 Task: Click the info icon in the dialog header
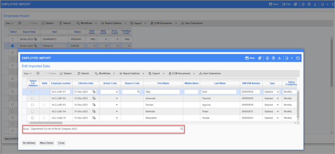[x=267, y=58]
